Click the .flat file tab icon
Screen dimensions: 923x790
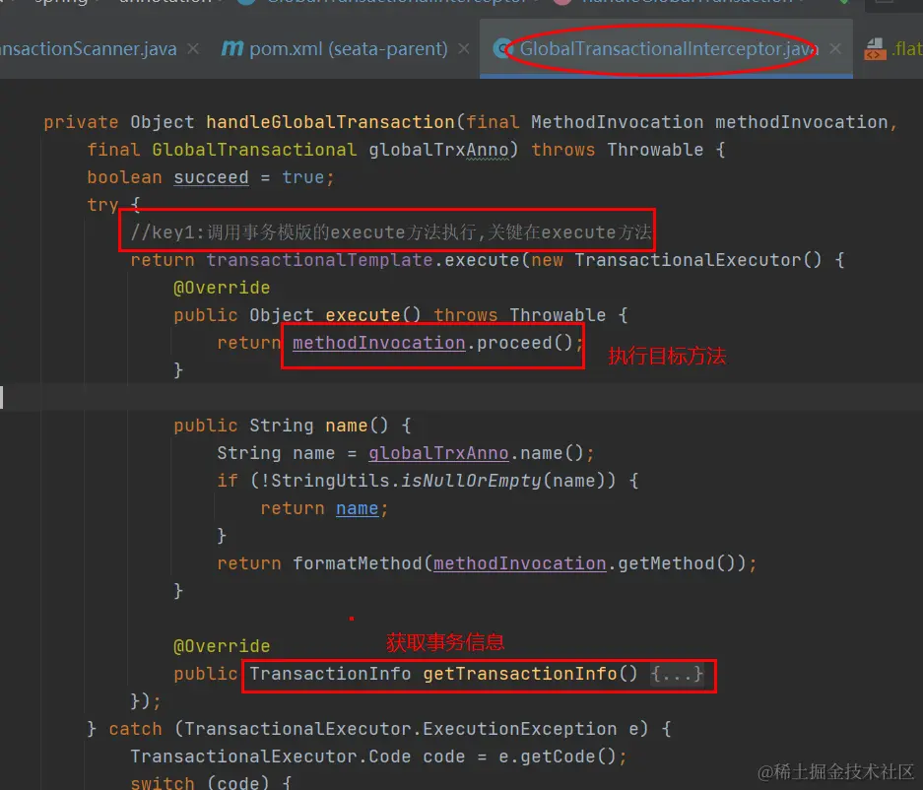pos(875,49)
